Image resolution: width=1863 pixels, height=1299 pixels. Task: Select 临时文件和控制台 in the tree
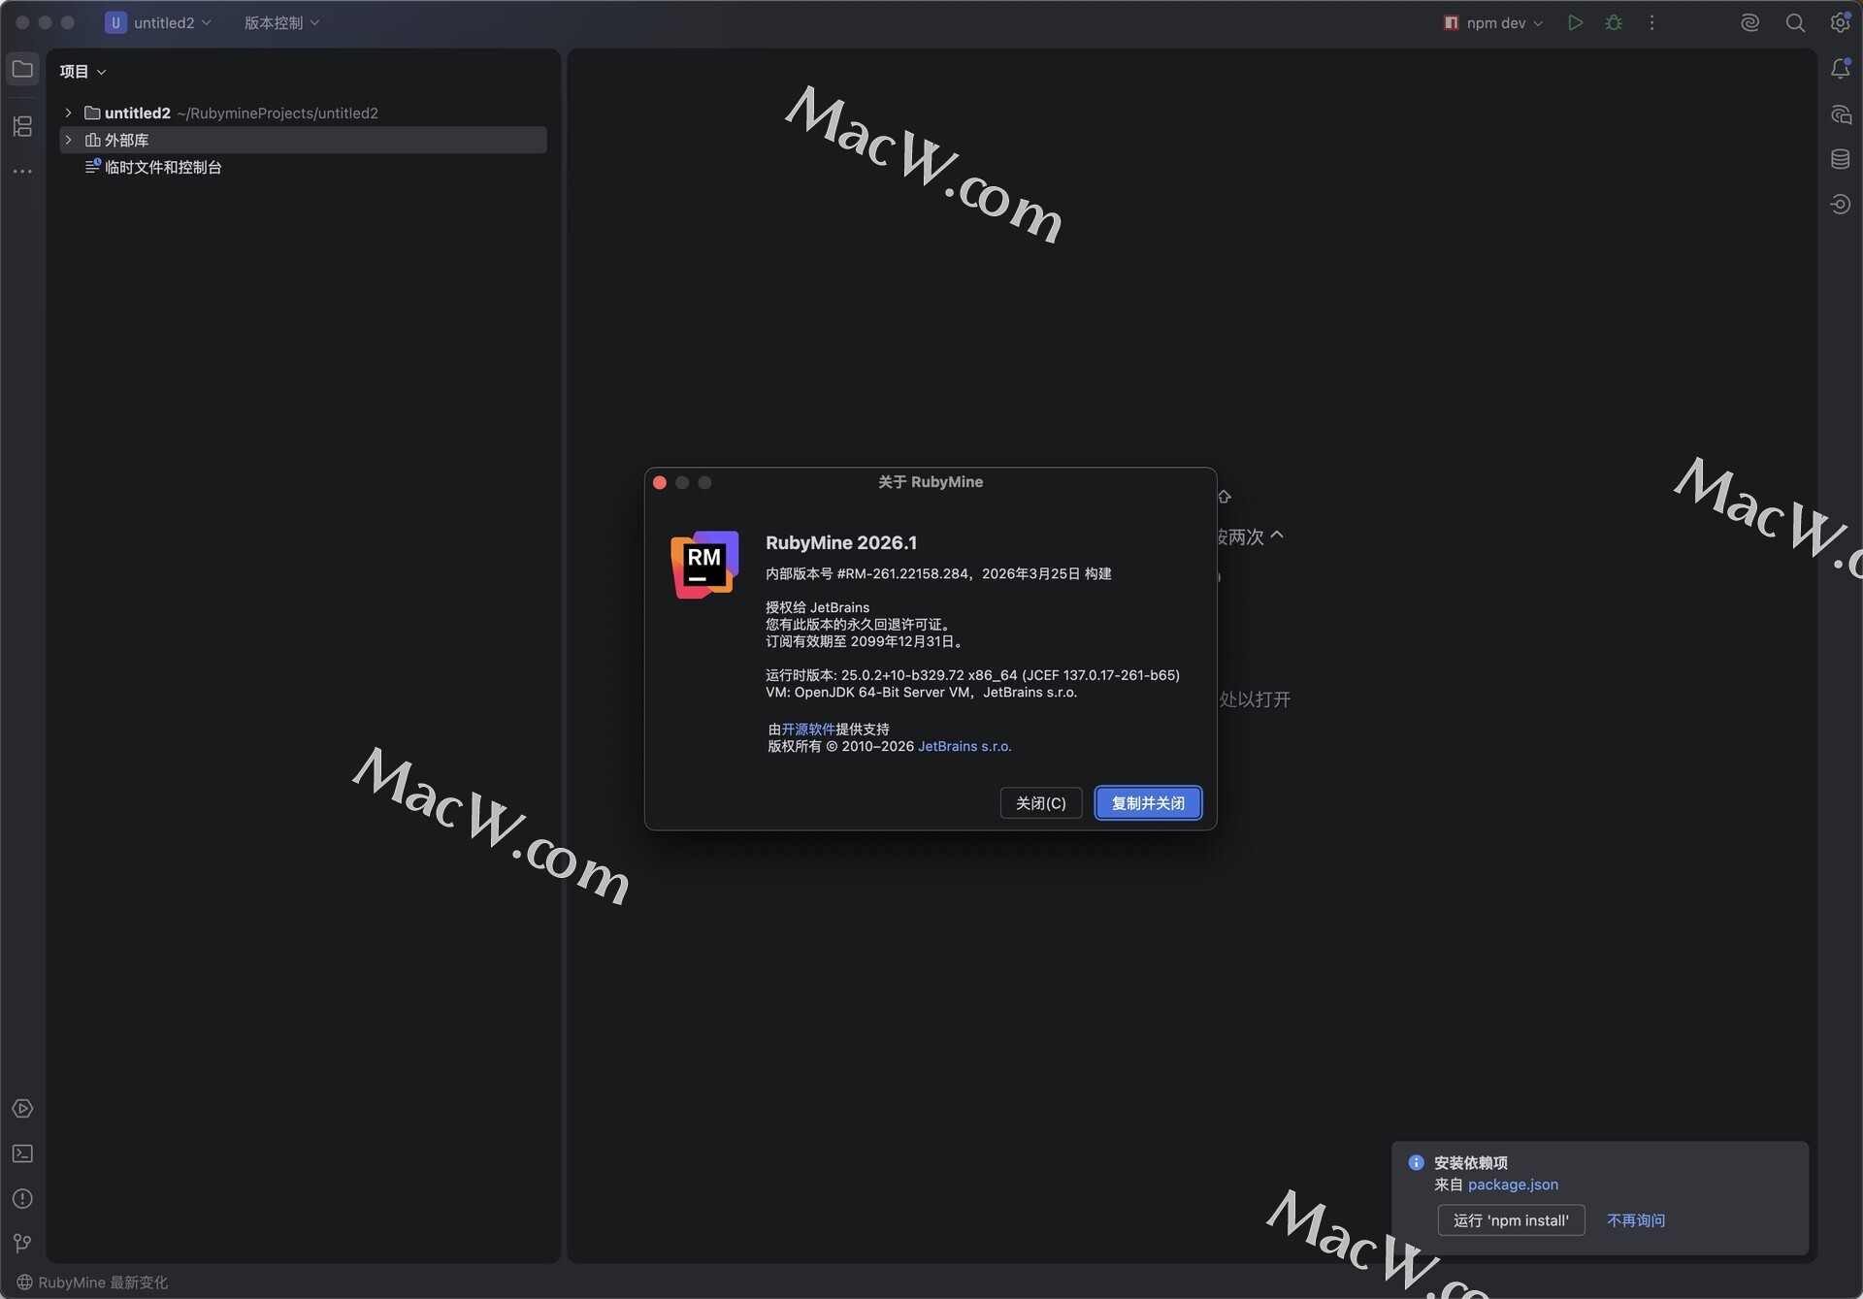162,167
